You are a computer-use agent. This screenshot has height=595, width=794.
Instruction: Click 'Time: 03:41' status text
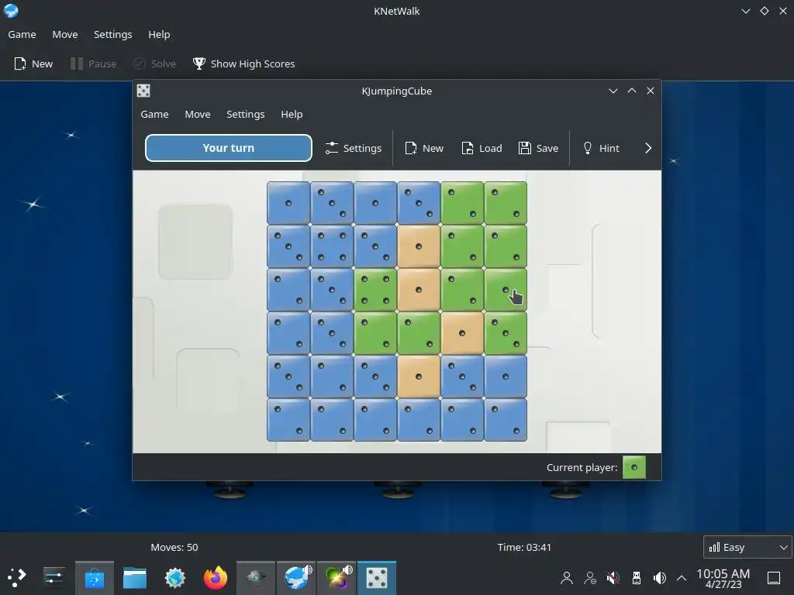tap(524, 547)
